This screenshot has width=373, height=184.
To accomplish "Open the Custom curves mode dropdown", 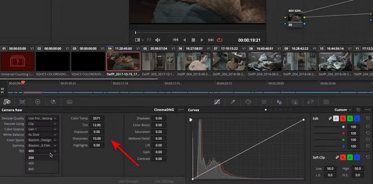I will coord(343,110).
